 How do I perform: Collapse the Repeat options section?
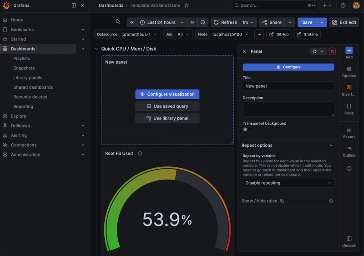tap(331, 146)
